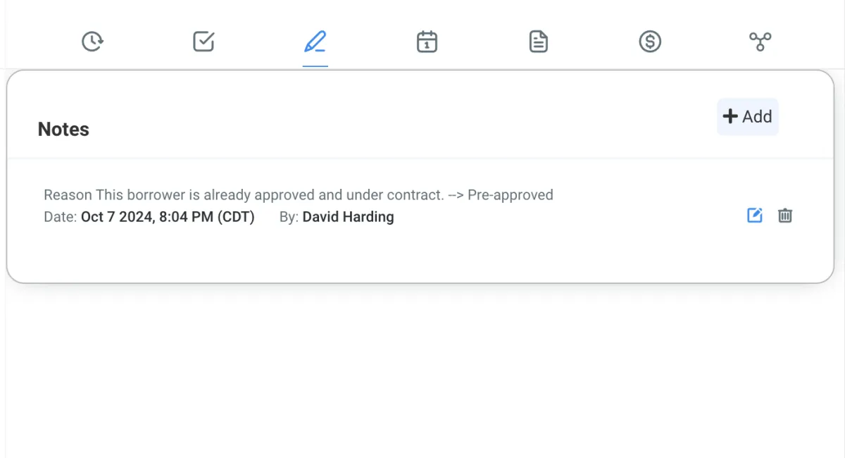
Task: Delete the note using the trash icon
Action: [x=785, y=216]
